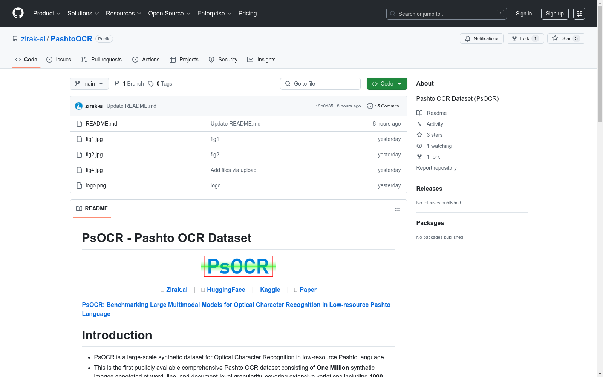Click the 15 Commits history link
This screenshot has height=377, width=603.
coord(383,106)
